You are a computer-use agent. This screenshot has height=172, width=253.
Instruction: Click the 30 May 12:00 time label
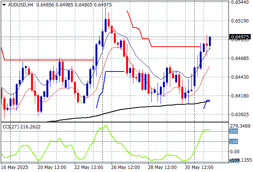pyautogui.click(x=199, y=167)
